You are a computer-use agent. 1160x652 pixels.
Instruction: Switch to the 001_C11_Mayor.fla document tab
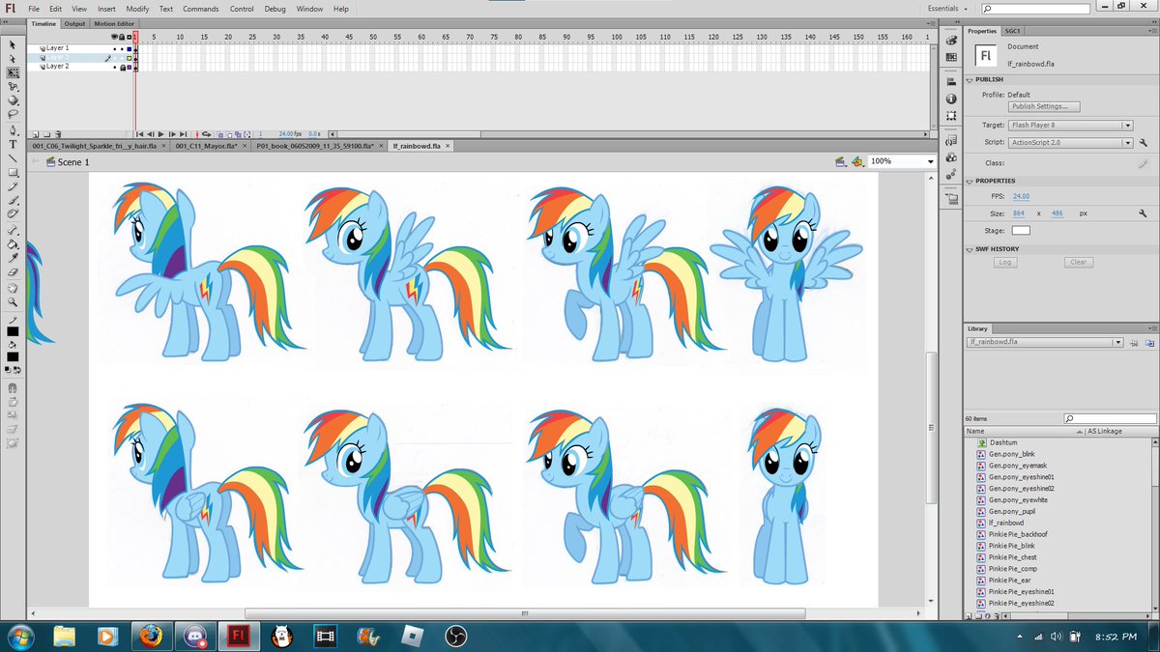coord(207,146)
